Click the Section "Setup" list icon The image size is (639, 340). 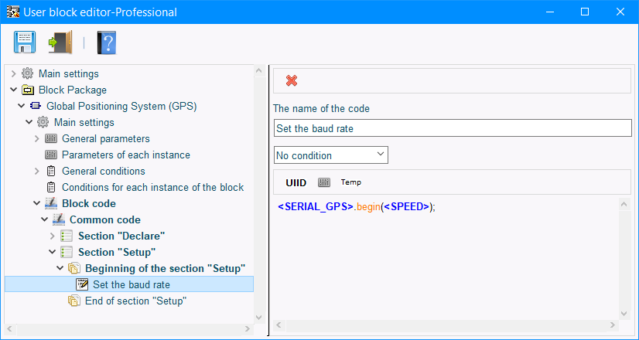pos(67,252)
